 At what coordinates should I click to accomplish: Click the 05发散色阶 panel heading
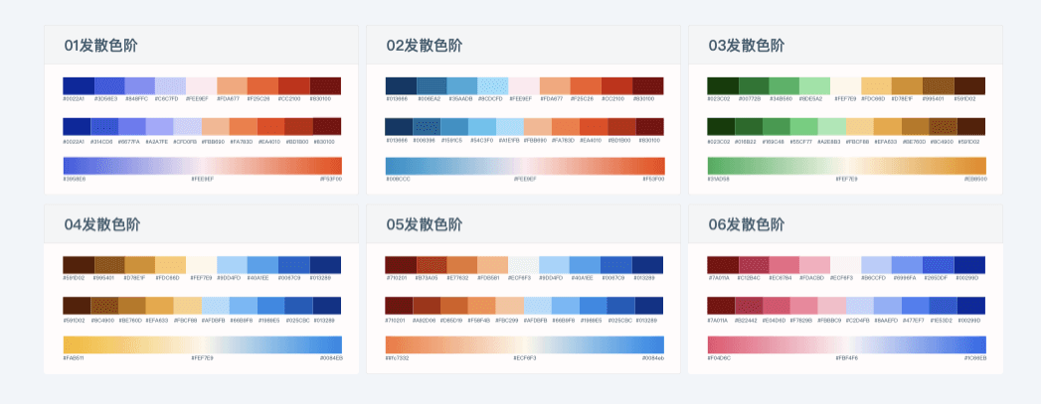pos(425,224)
